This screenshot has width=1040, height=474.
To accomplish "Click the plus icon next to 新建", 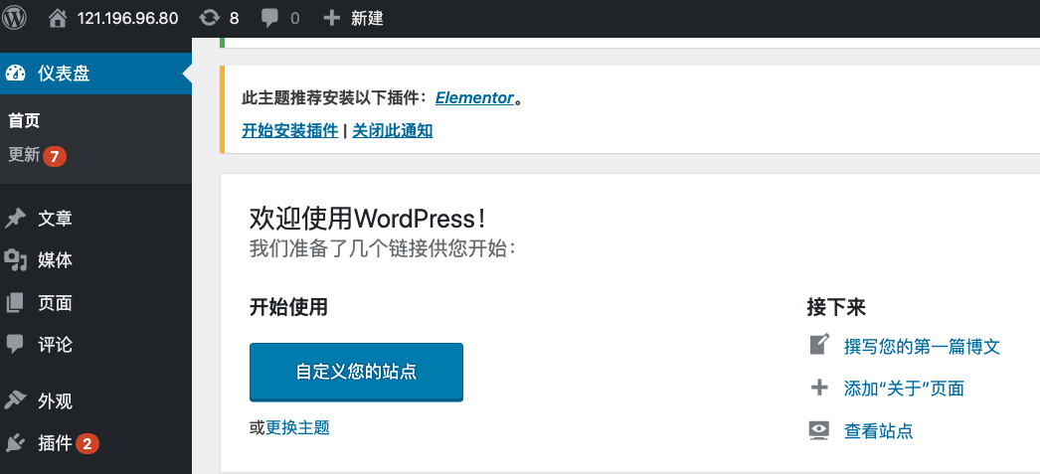I will (x=331, y=18).
